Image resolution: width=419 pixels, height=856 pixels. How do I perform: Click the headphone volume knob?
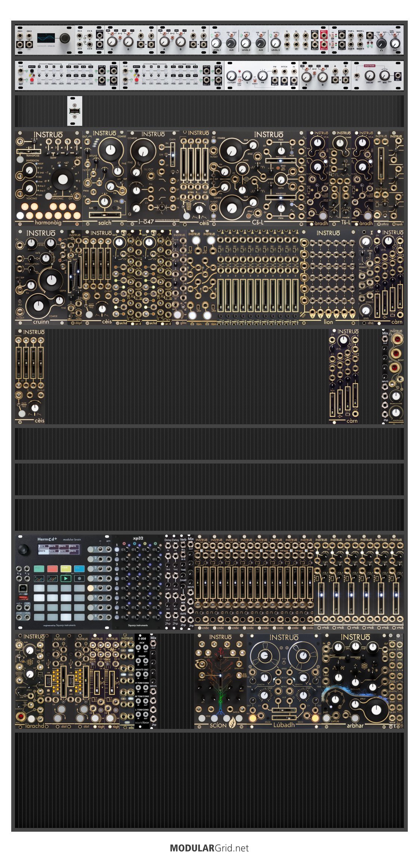click(382, 43)
